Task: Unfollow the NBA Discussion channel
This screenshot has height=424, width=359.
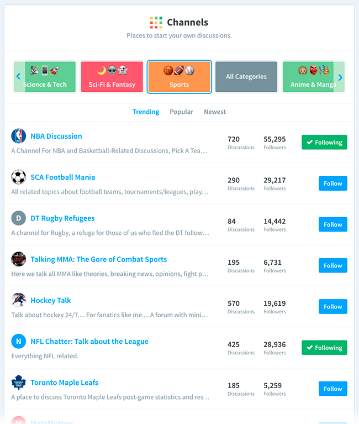Action: 324,142
